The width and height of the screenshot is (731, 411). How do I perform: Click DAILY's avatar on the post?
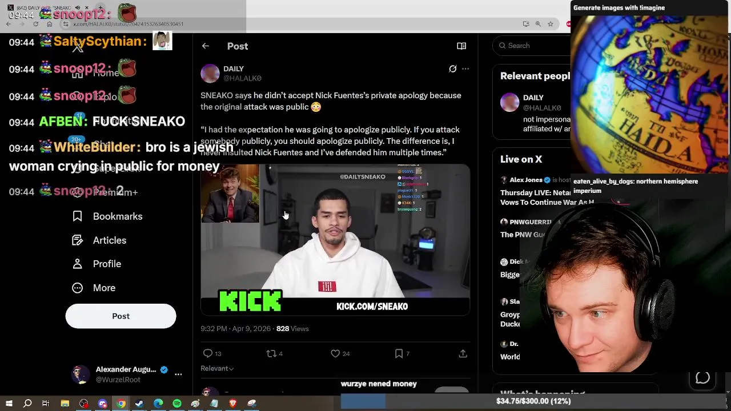tap(210, 74)
